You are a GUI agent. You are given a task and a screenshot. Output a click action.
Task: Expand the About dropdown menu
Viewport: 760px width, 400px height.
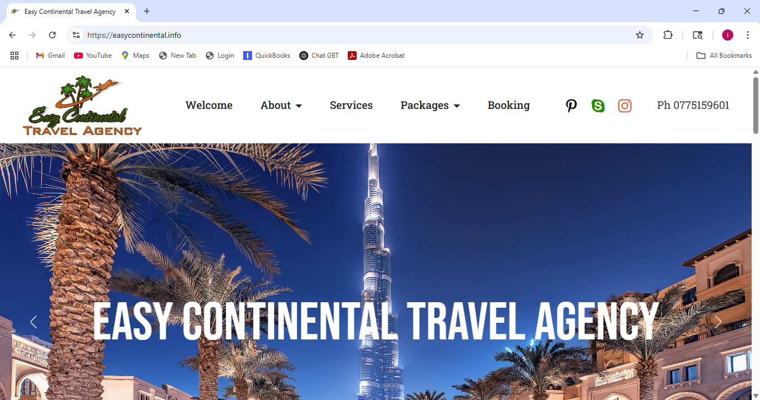281,105
